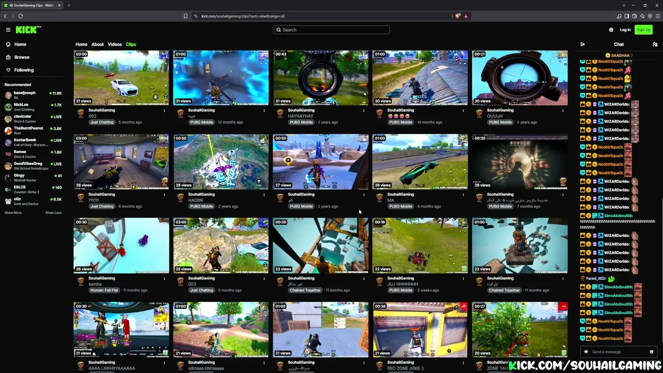The width and height of the screenshot is (663, 373).
Task: Click SouhailGaming avatar under clip 002
Action: click(x=81, y=113)
